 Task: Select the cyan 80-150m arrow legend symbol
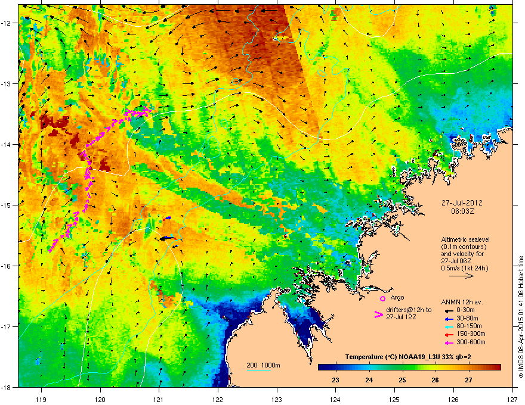click(x=449, y=327)
